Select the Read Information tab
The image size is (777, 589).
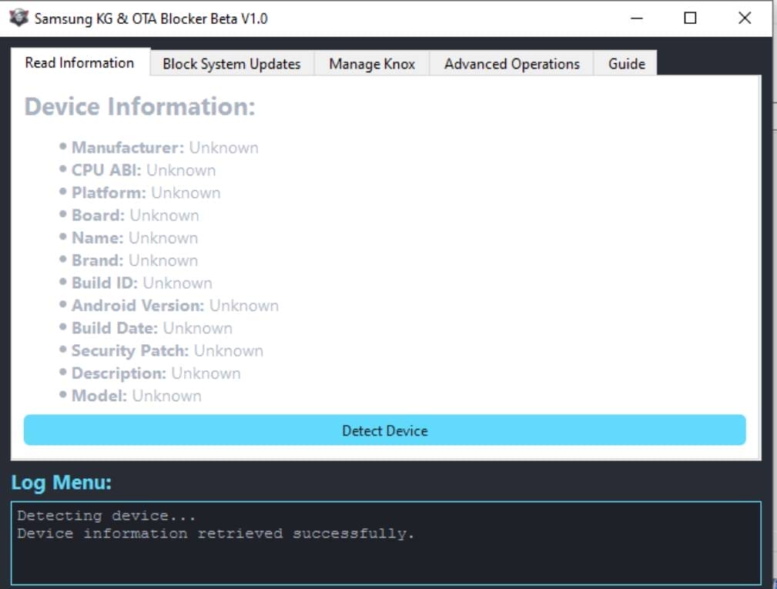click(79, 64)
